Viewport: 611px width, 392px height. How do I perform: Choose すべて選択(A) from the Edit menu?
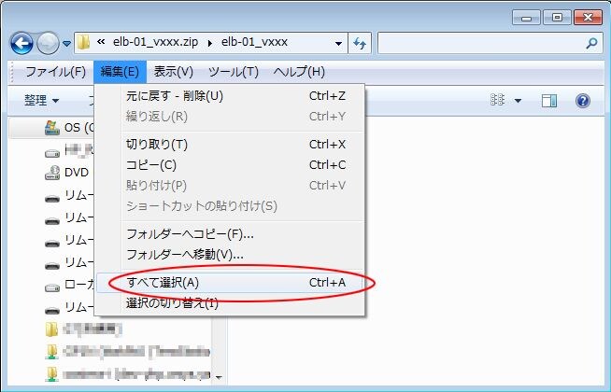tap(163, 283)
